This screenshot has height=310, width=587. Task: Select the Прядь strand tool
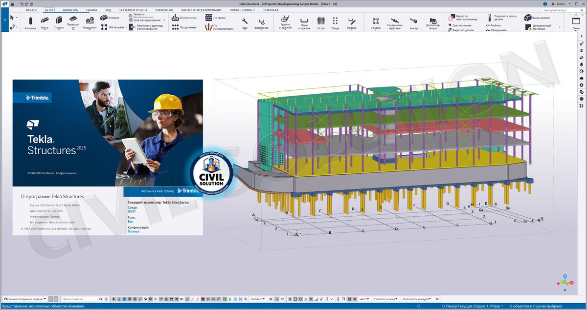point(335,22)
